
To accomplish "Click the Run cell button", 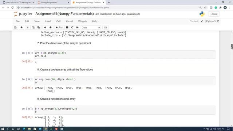I will [x=59, y=28].
